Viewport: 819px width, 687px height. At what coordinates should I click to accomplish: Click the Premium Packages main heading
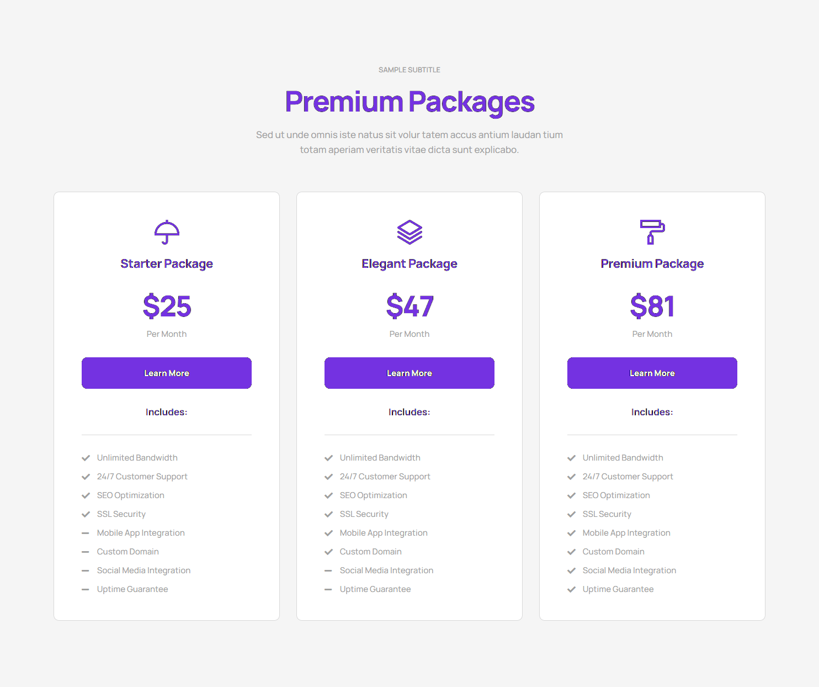point(410,102)
